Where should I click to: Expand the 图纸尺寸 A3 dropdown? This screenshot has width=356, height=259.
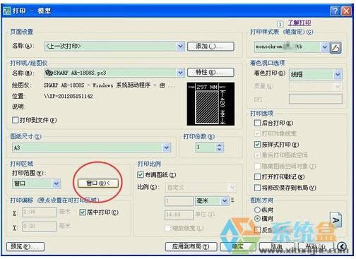pos(167,147)
